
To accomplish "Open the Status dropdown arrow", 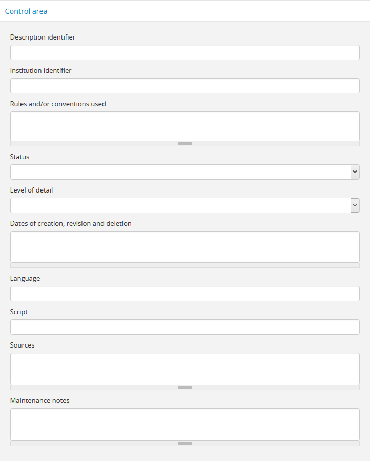I will (355, 172).
